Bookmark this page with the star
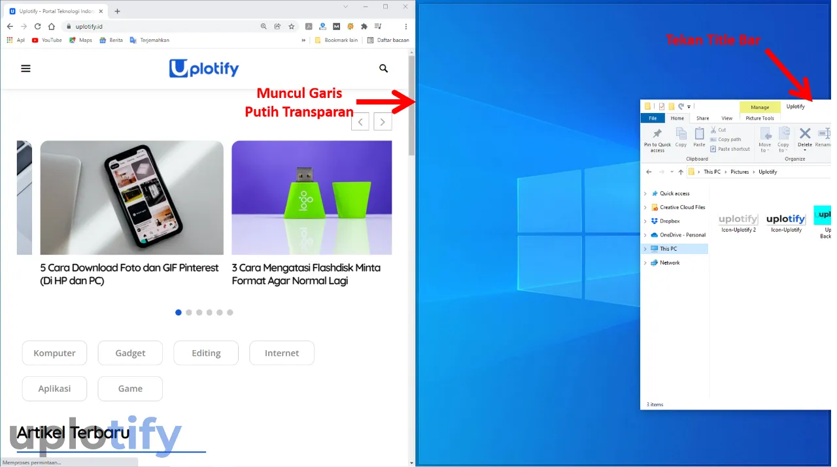 click(292, 27)
